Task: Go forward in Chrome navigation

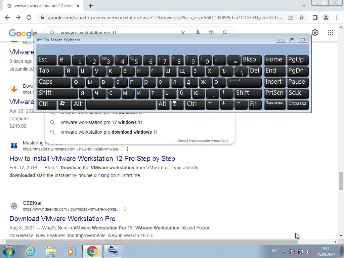Action: pyautogui.click(x=18, y=17)
